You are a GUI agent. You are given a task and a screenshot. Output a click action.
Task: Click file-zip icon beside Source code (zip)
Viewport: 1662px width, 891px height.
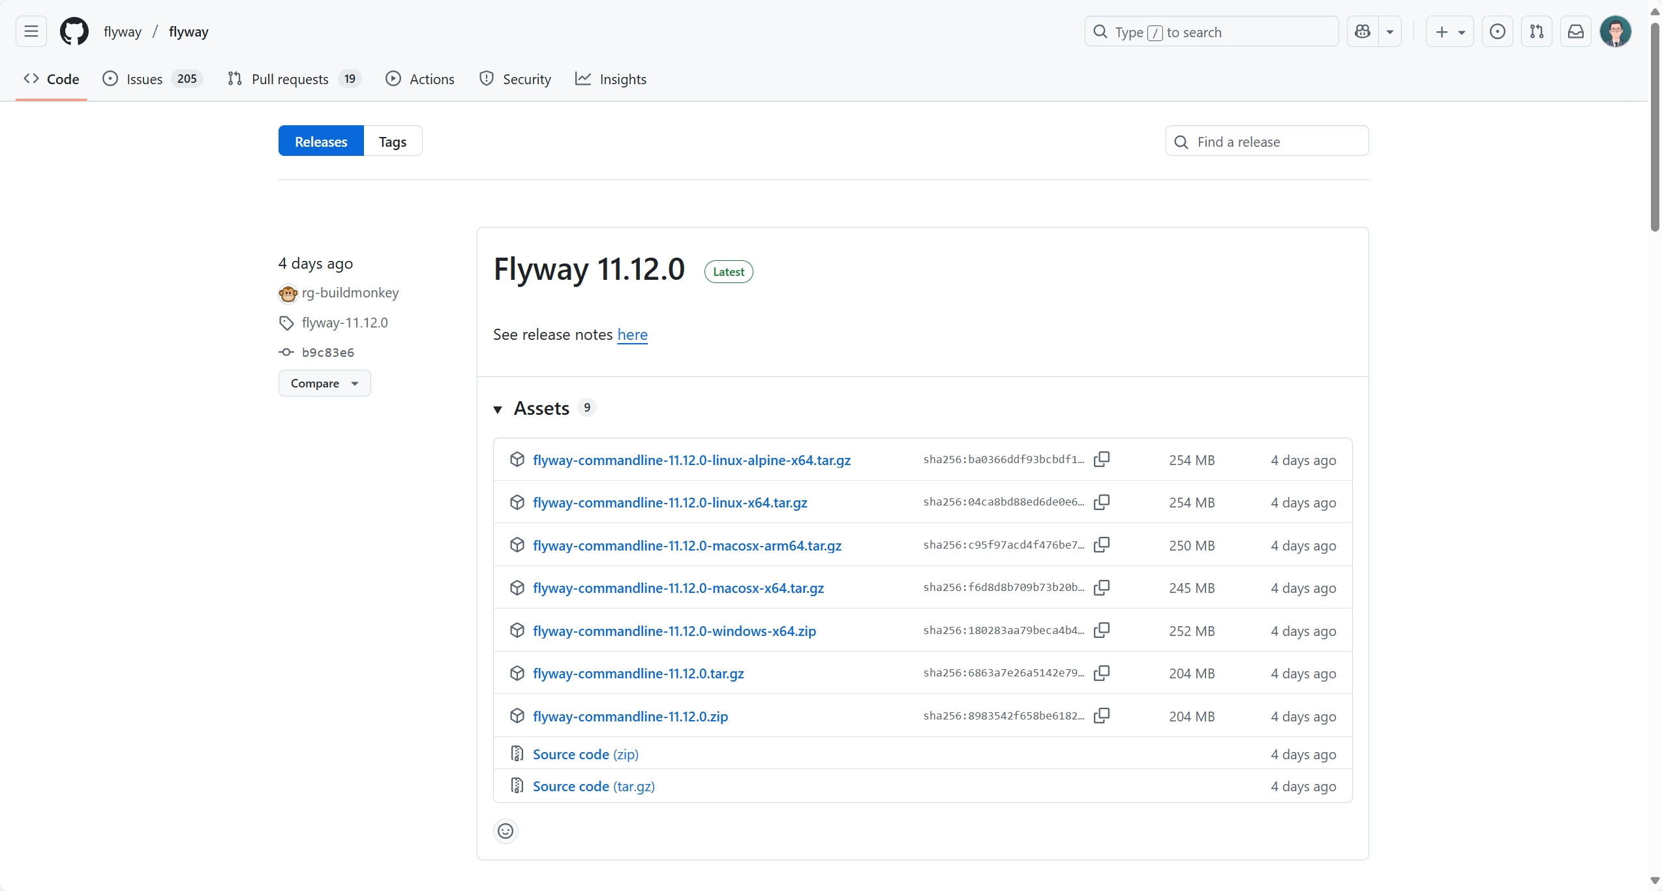coord(517,753)
